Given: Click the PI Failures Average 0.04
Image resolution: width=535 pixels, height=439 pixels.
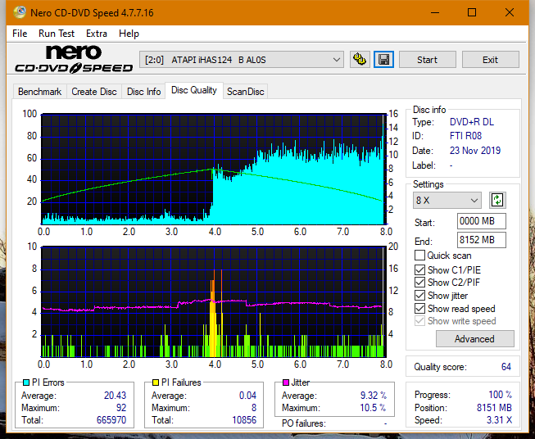Looking at the screenshot, I should [x=247, y=396].
